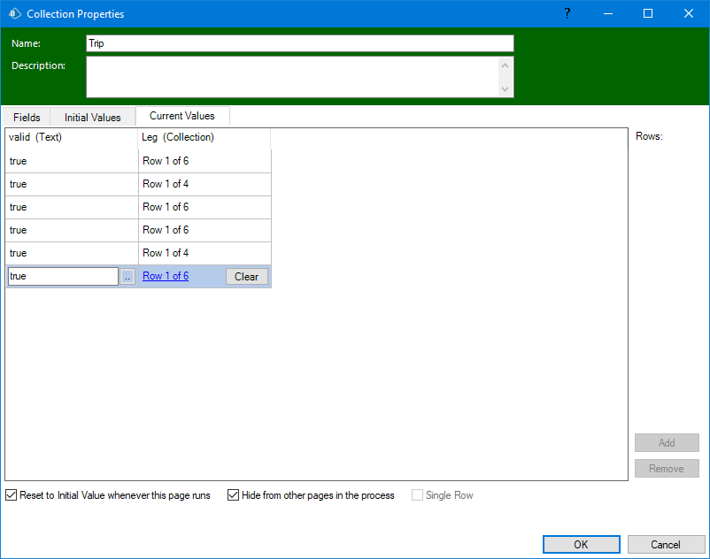Dismiss the dialog with Cancel

(666, 545)
